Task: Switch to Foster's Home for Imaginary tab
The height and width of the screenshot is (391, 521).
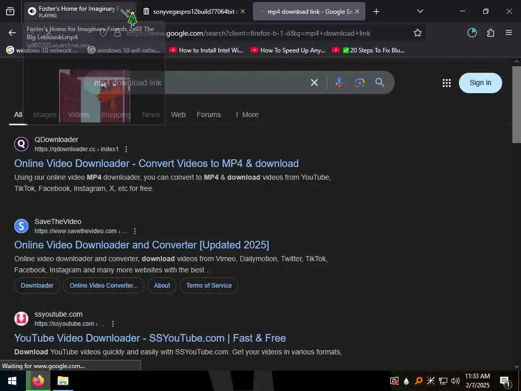Action: 80,12
